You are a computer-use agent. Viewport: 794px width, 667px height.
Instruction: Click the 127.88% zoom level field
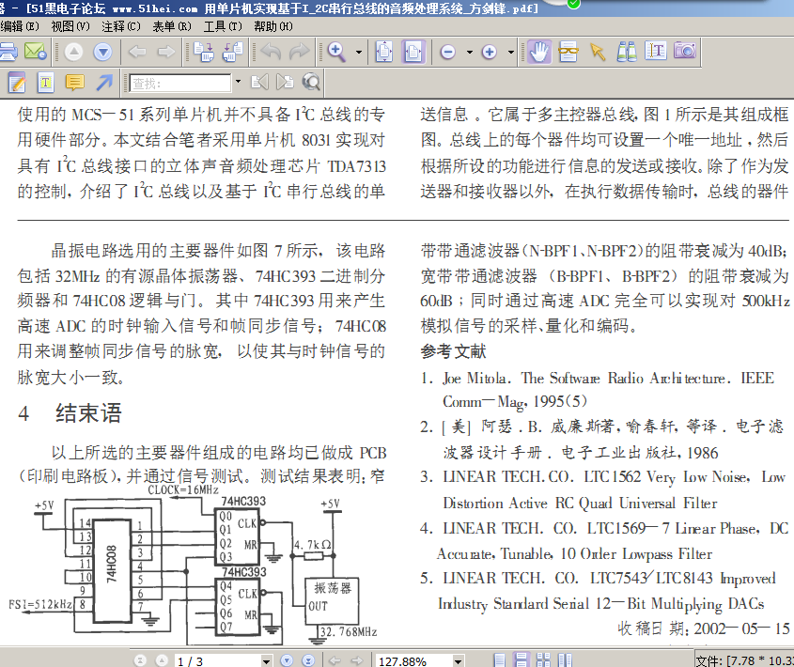pos(413,661)
